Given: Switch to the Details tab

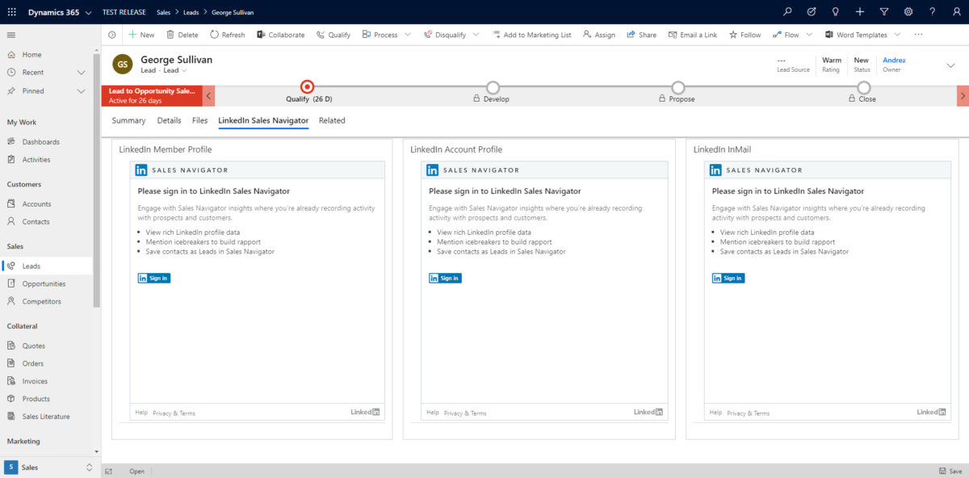Looking at the screenshot, I should pyautogui.click(x=170, y=120).
